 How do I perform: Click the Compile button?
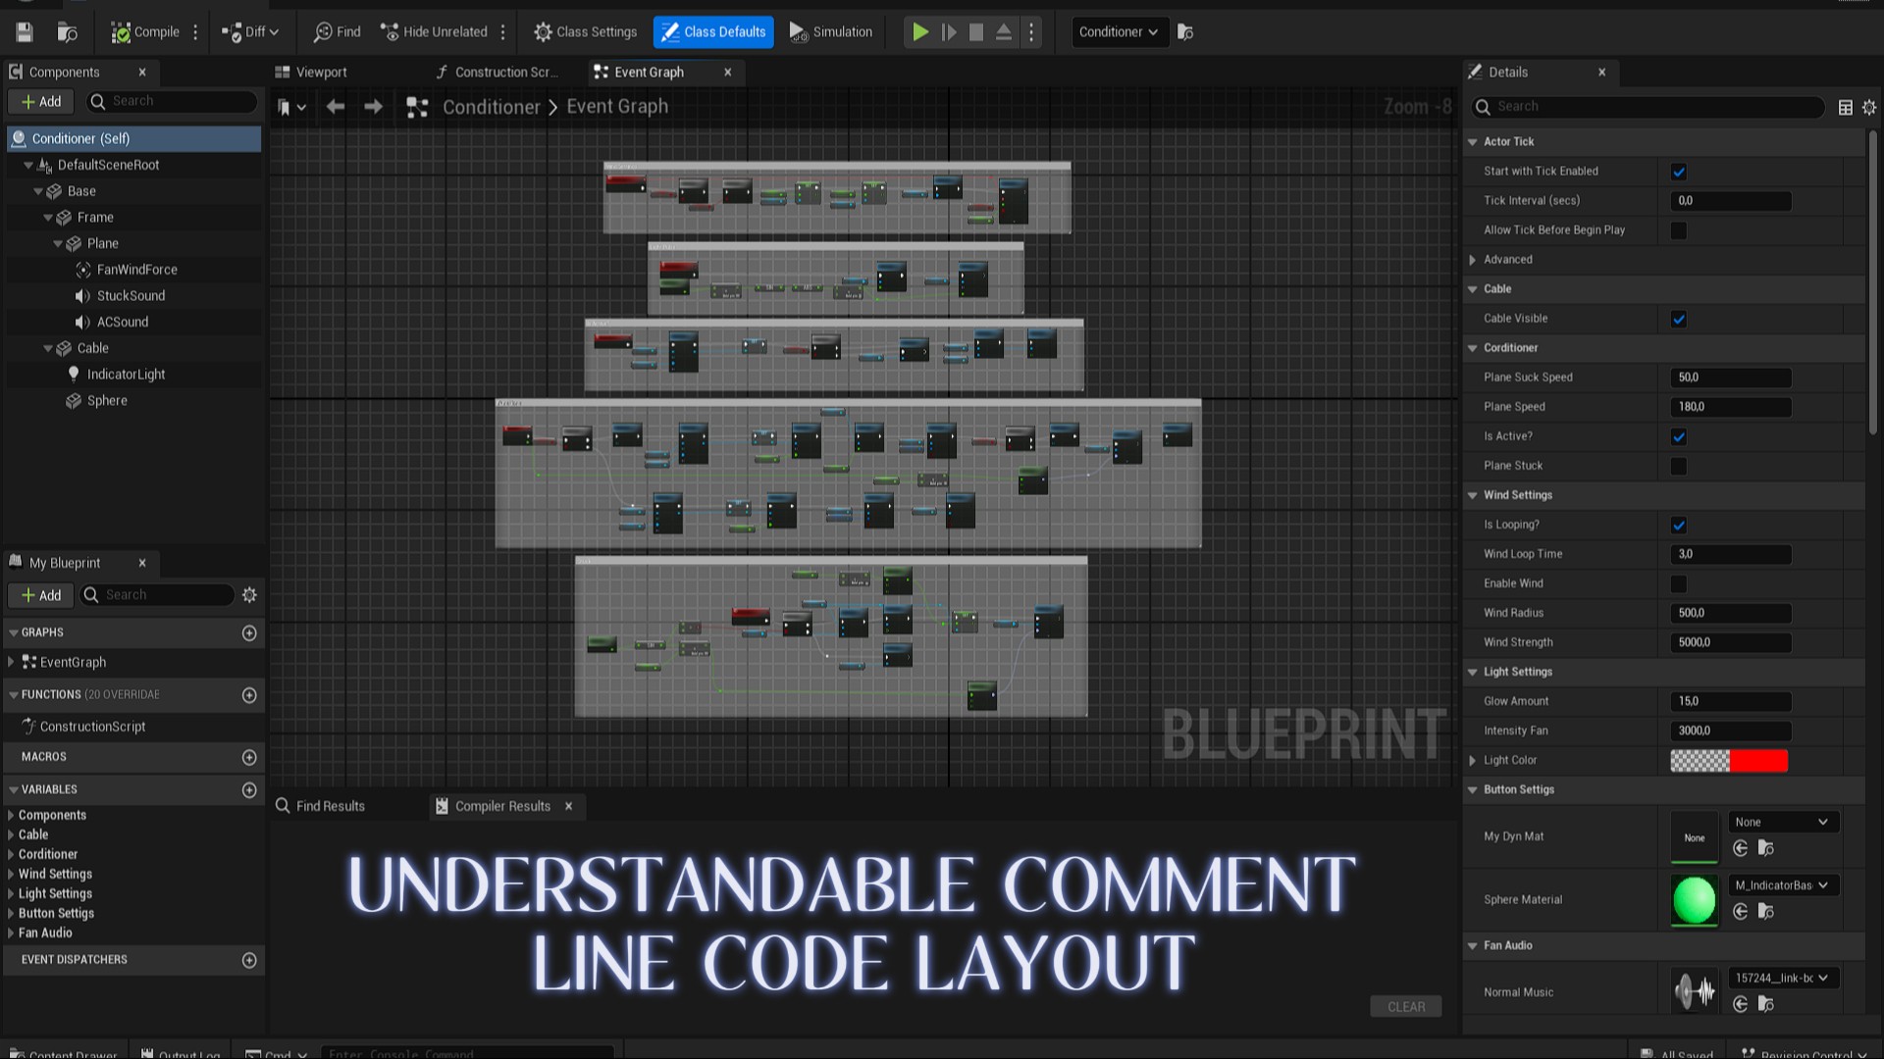click(x=145, y=32)
